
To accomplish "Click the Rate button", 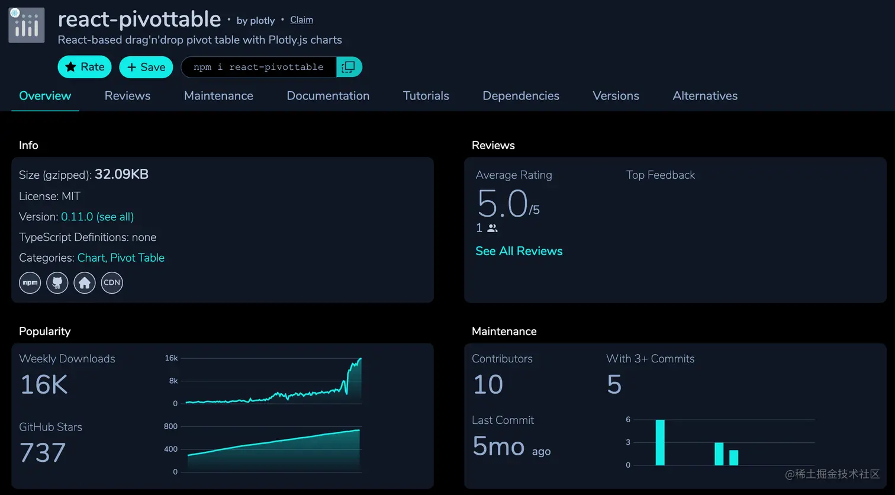I will pos(85,67).
